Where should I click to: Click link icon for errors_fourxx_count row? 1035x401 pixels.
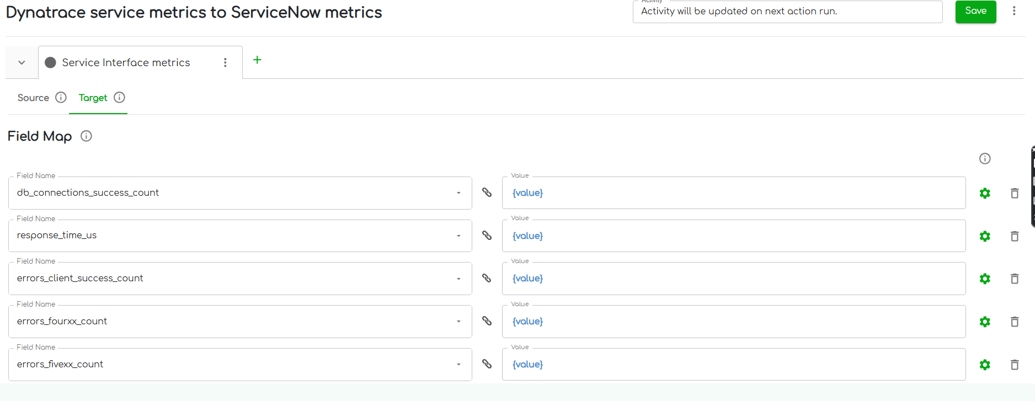point(487,321)
